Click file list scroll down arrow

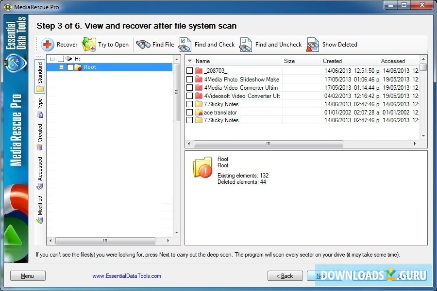(x=423, y=136)
